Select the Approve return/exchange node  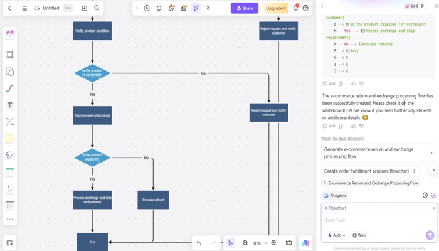92,115
